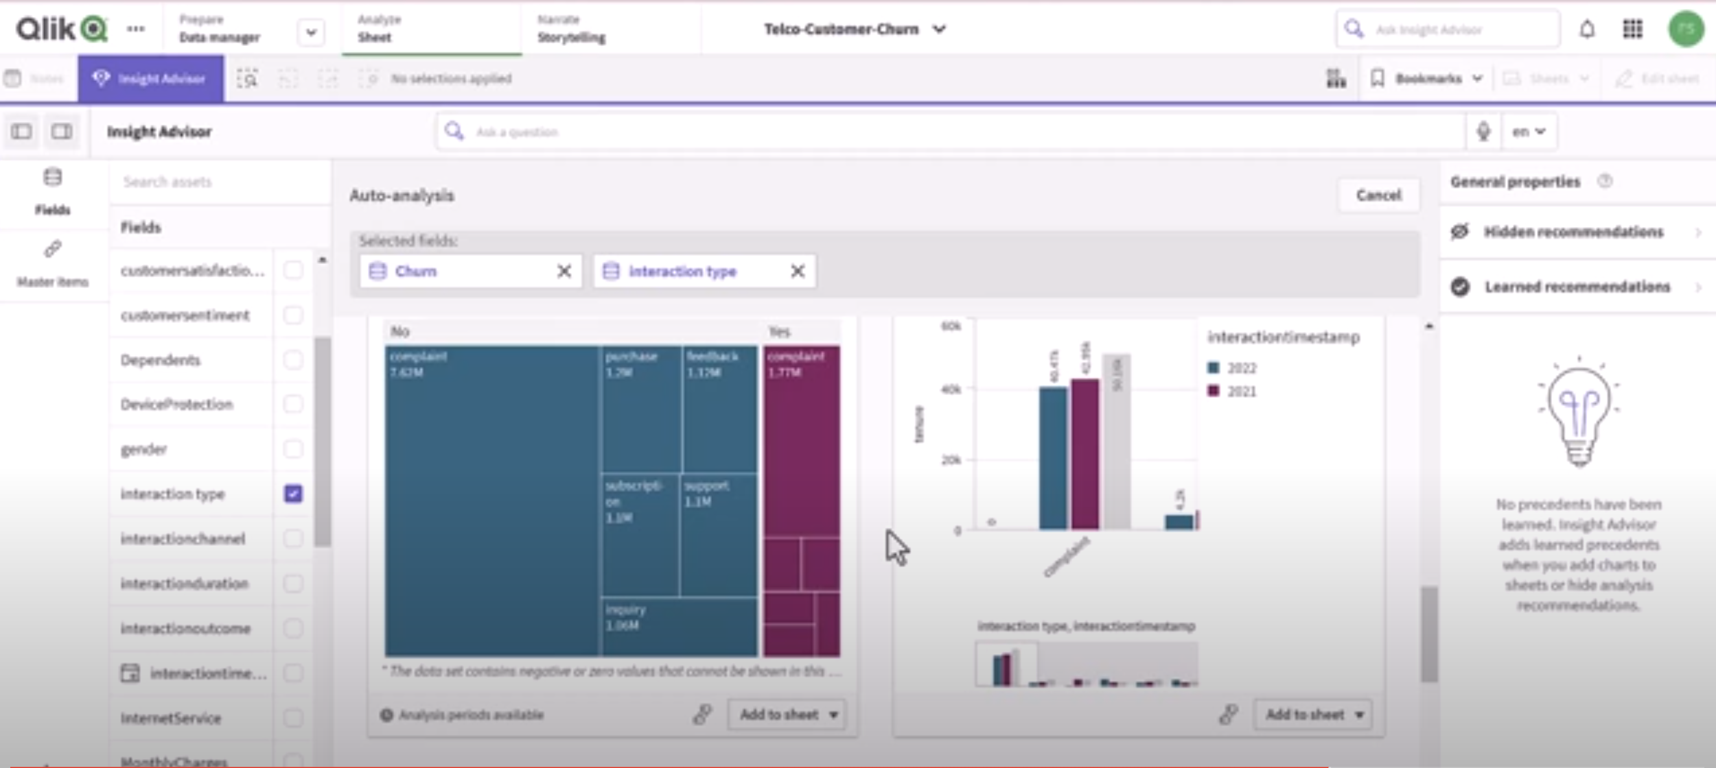Open Add to sheet dropdown under treemap
The width and height of the screenshot is (1716, 768).
833,715
